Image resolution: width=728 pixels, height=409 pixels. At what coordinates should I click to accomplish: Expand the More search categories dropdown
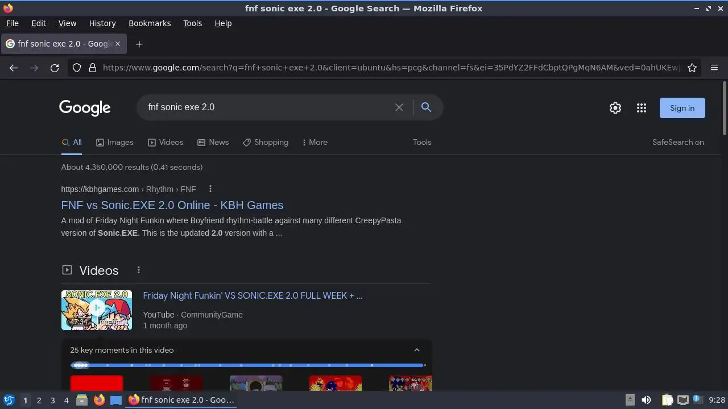pos(315,143)
